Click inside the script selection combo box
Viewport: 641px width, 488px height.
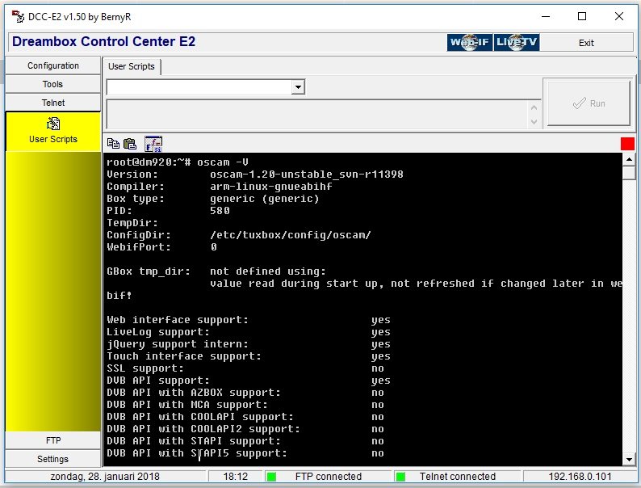[199, 87]
